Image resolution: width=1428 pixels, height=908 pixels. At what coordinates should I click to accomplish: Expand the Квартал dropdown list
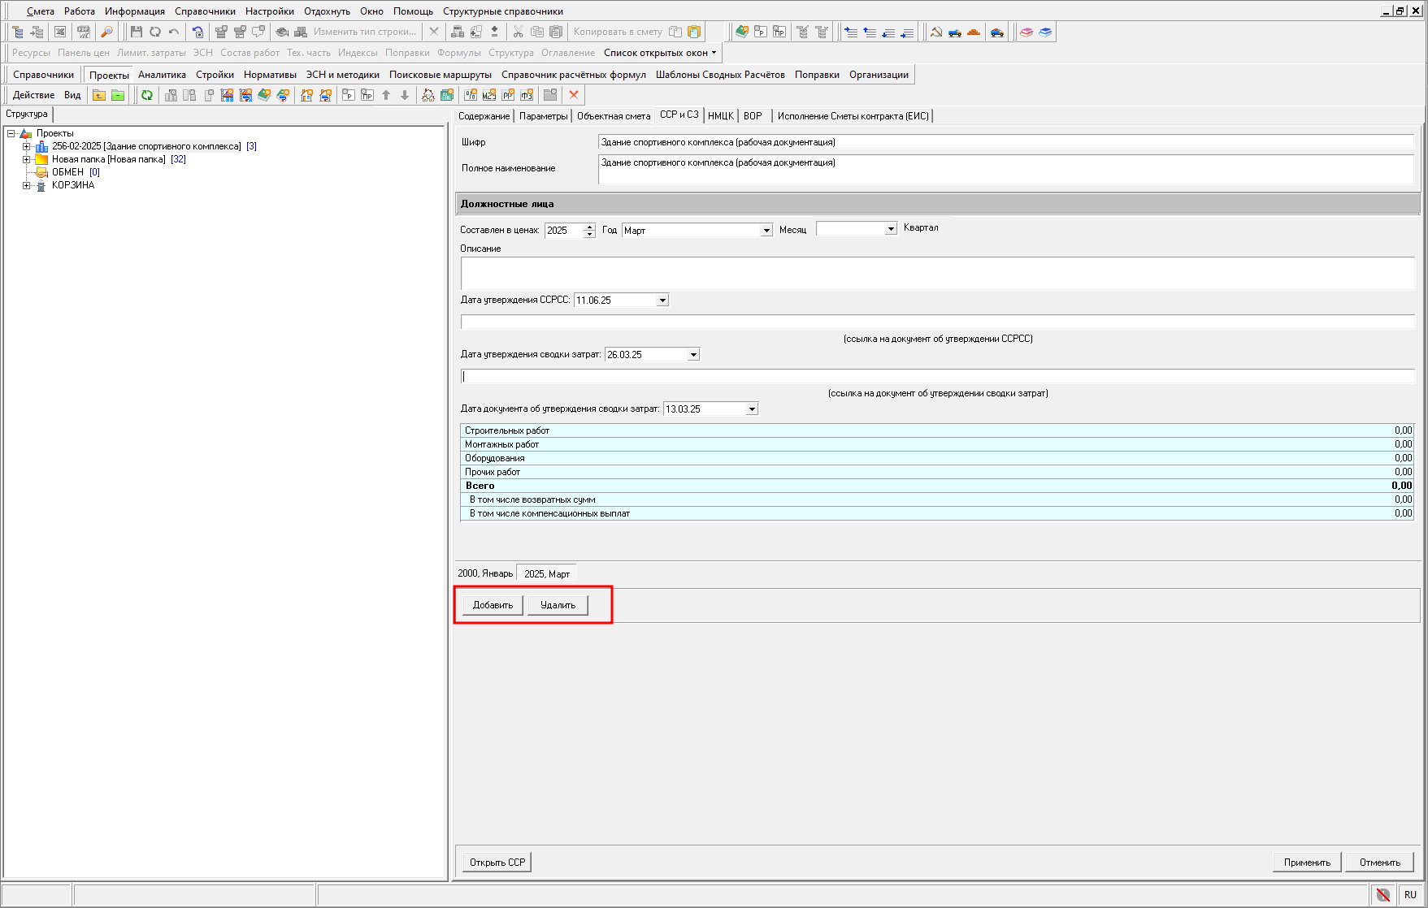point(891,229)
